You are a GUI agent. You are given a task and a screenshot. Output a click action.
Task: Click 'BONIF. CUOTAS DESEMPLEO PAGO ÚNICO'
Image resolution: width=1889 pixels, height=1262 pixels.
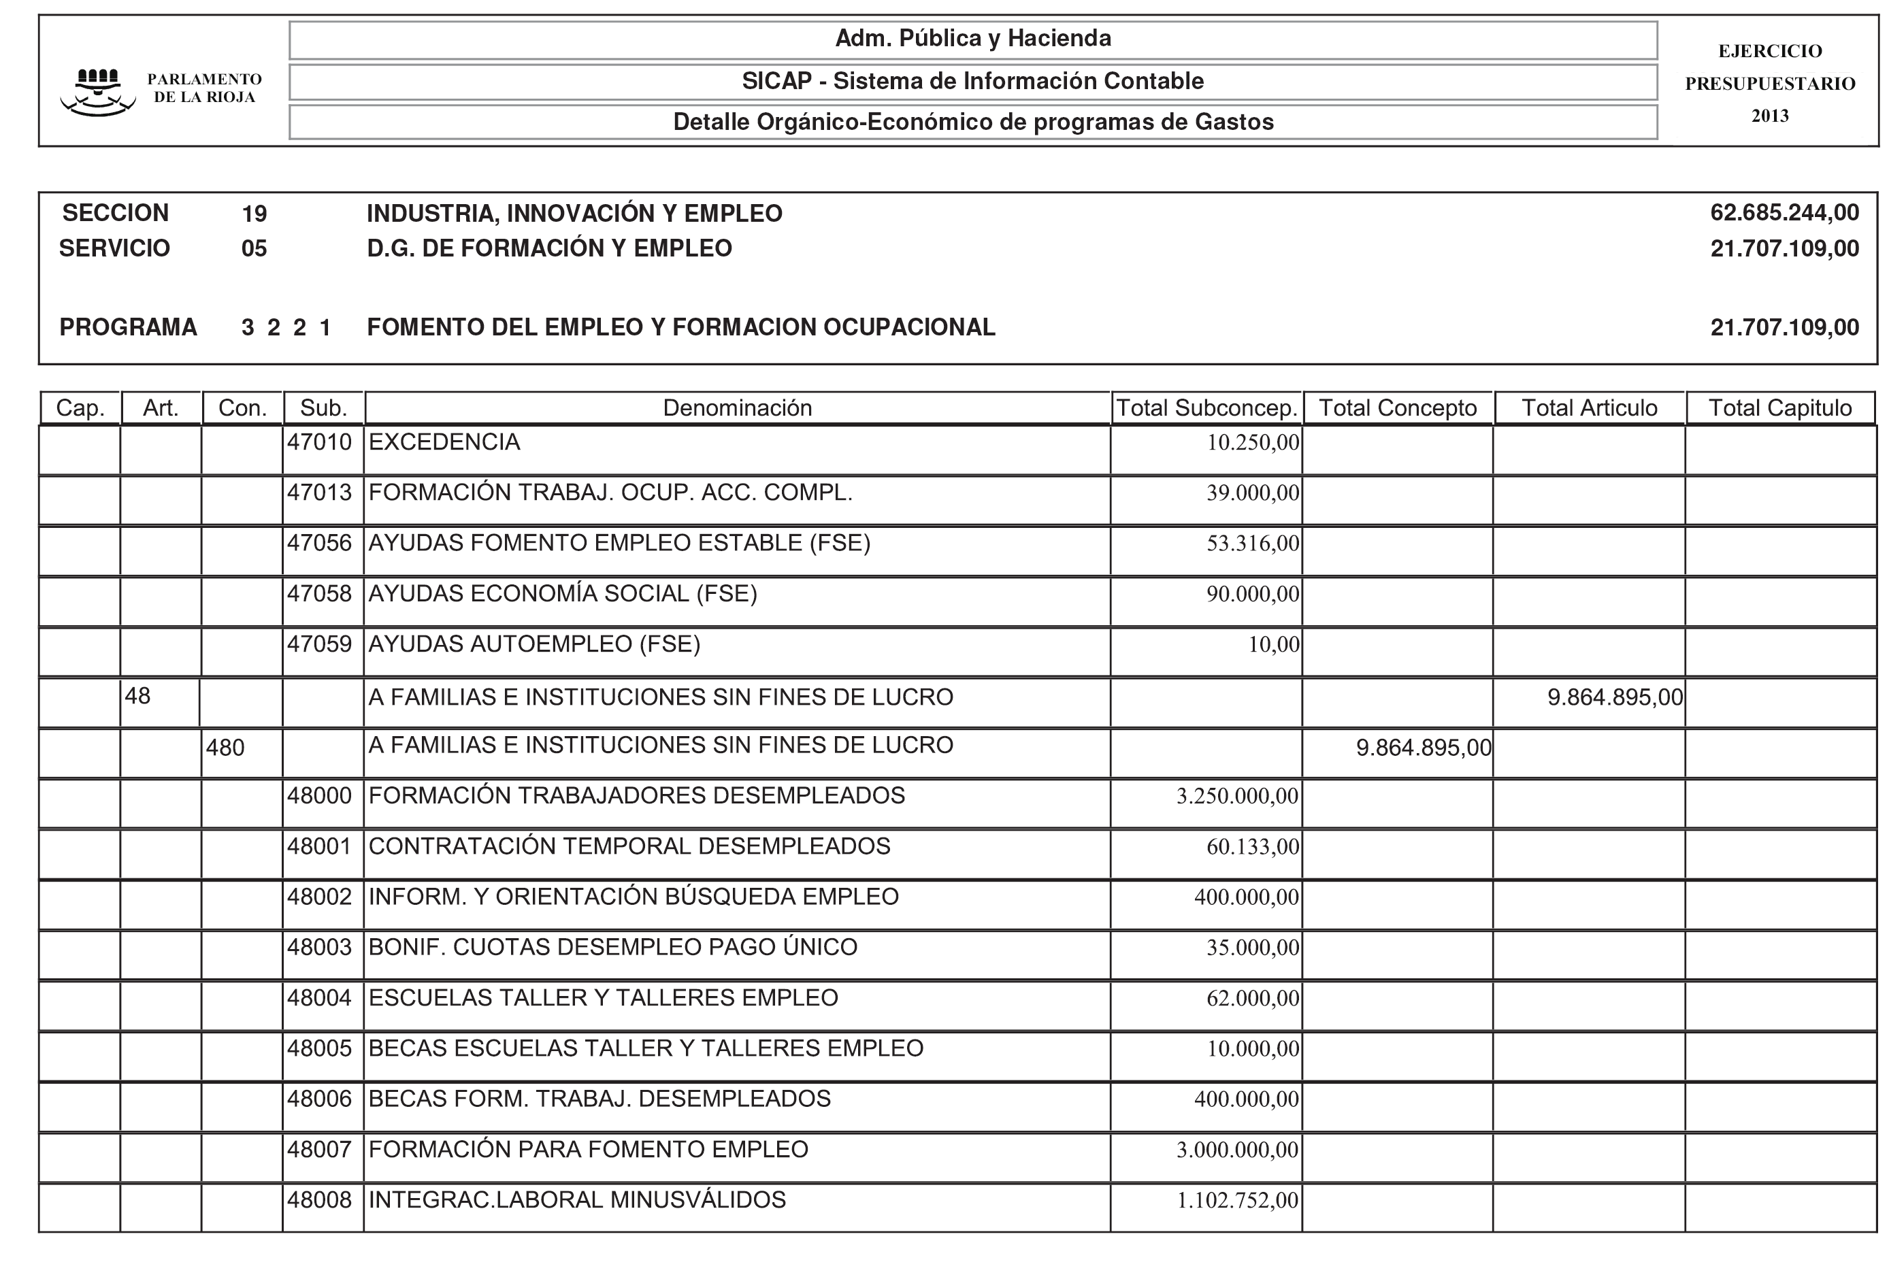[612, 947]
